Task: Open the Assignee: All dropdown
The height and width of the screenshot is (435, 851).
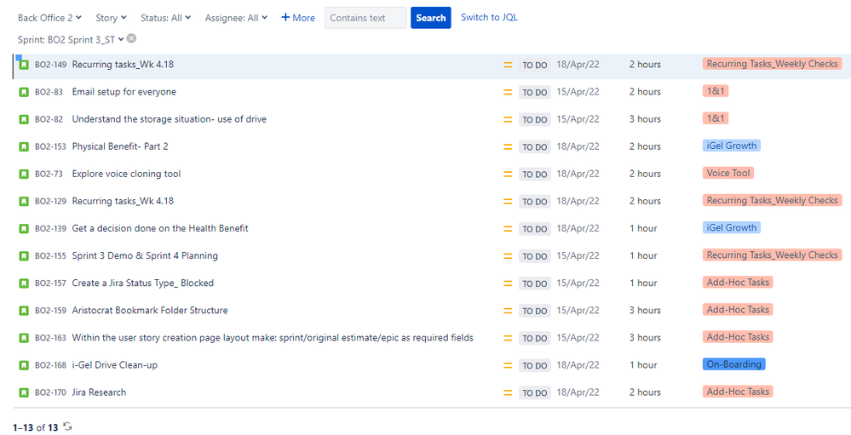Action: tap(236, 18)
